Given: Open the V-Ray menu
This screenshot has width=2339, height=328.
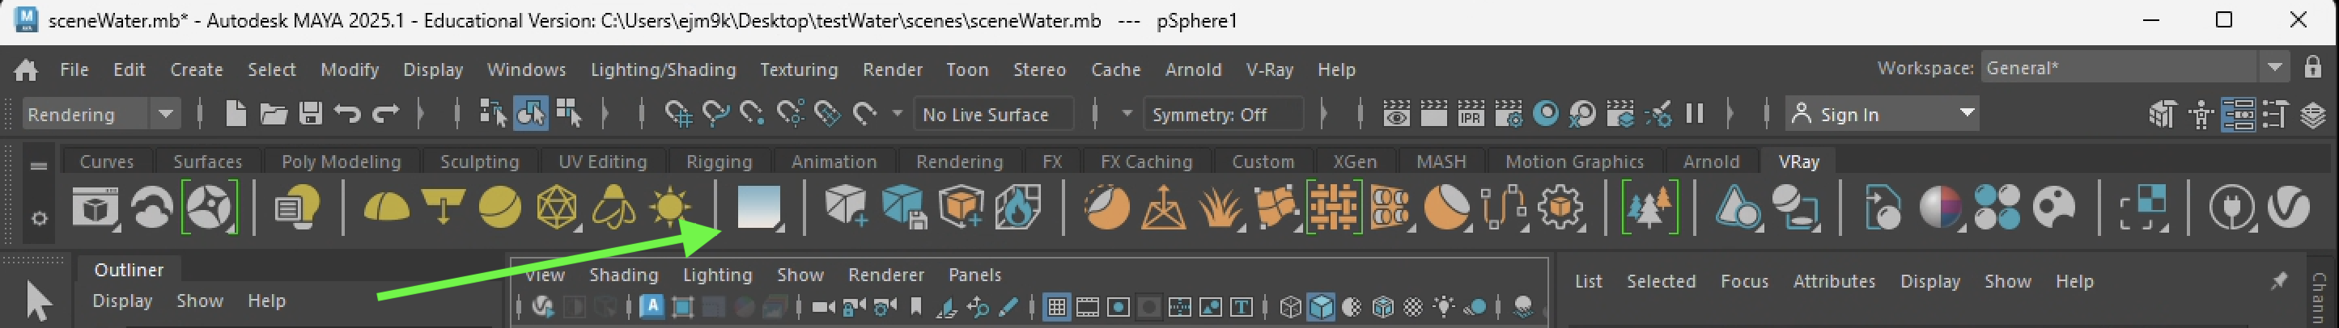Looking at the screenshot, I should coord(1268,69).
